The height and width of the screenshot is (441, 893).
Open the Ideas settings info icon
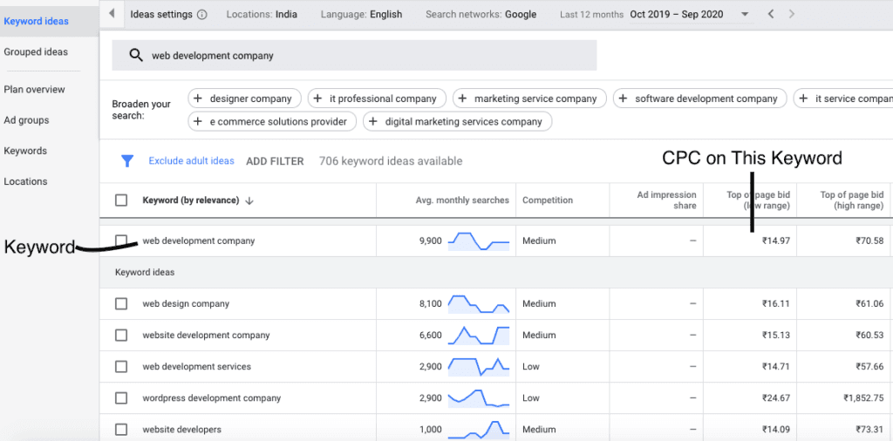(x=202, y=15)
